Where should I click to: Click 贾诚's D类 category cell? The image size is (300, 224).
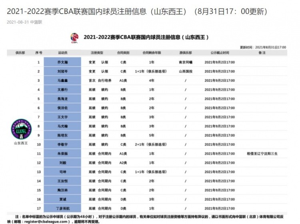[123, 199]
